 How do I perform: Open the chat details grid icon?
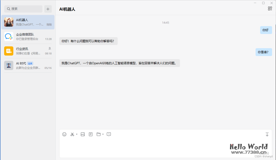pos(270,9)
